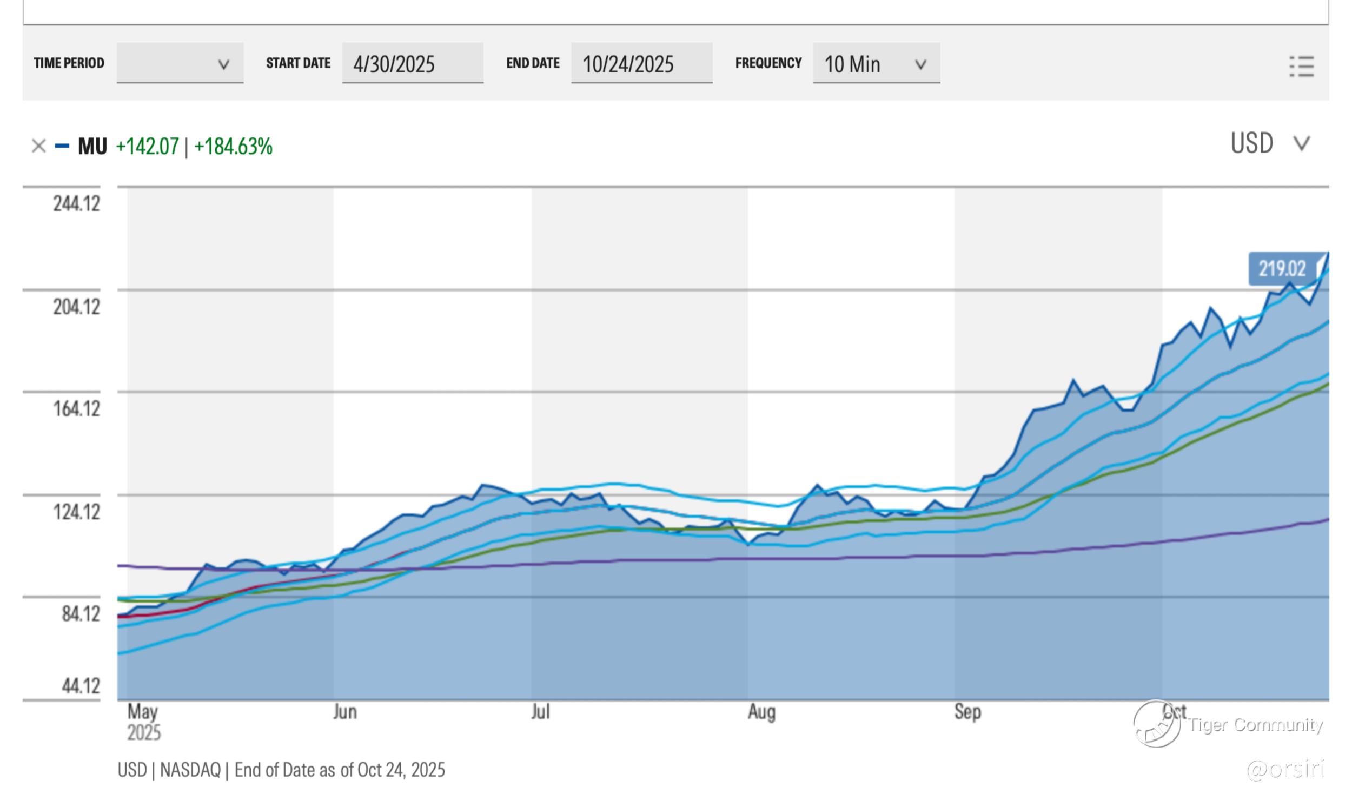The width and height of the screenshot is (1352, 800).
Task: Click the Time Period chevron arrow
Action: [223, 64]
